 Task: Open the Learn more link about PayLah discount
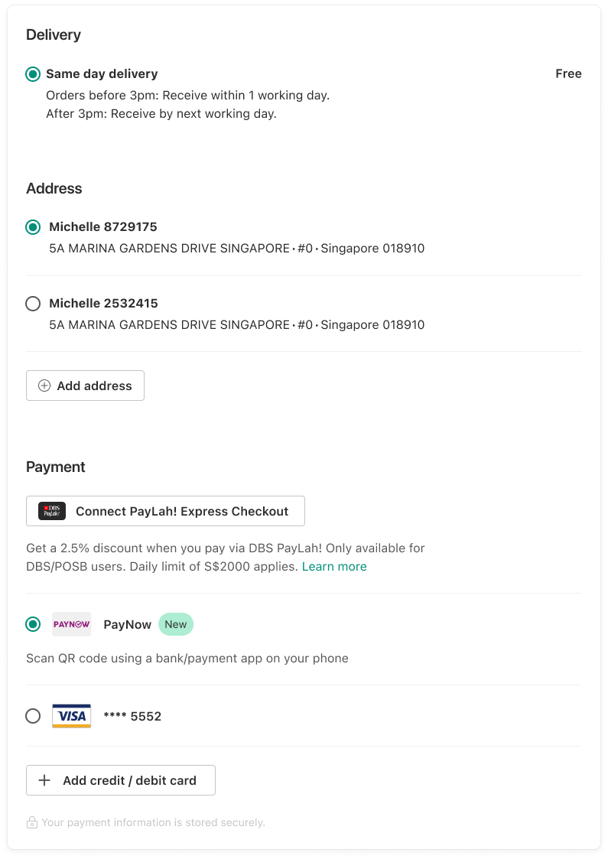[x=334, y=567]
